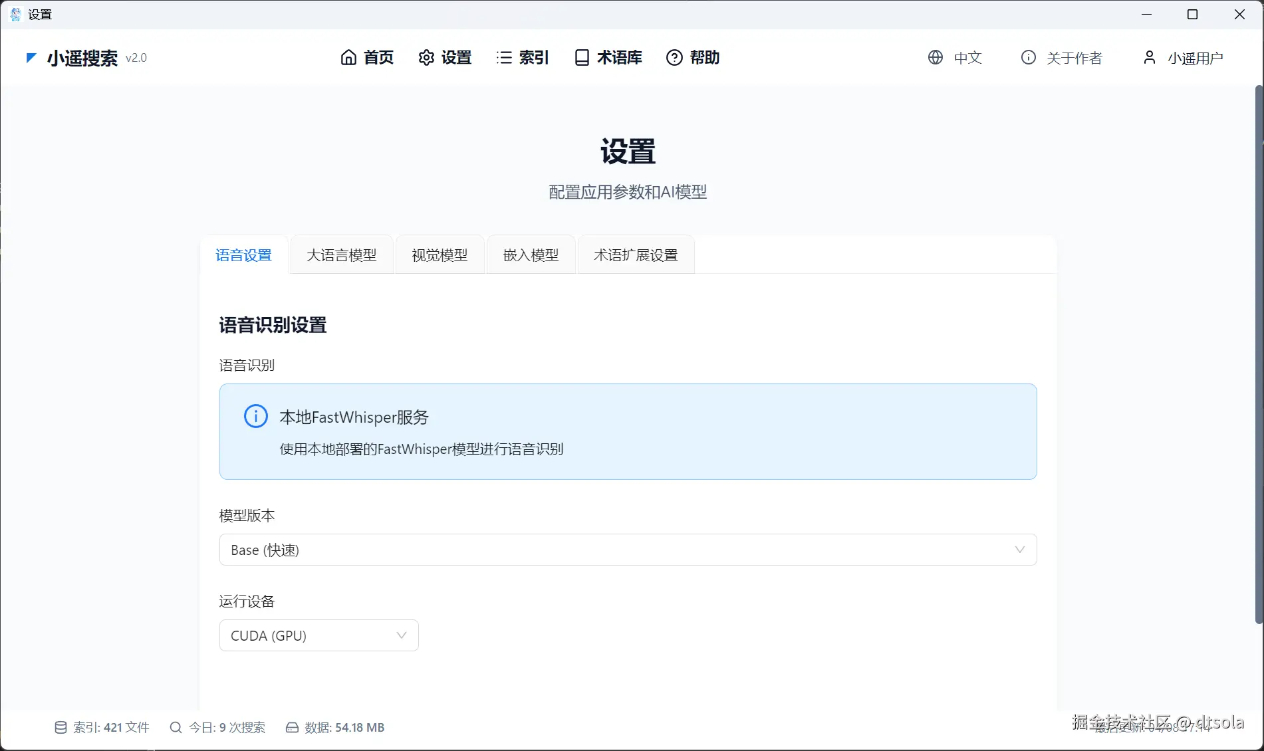
Task: Select the 术语扩展设置 tab
Action: [636, 255]
